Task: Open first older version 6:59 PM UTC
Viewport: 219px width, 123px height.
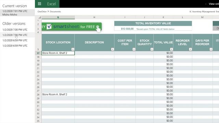Action: click(15, 40)
